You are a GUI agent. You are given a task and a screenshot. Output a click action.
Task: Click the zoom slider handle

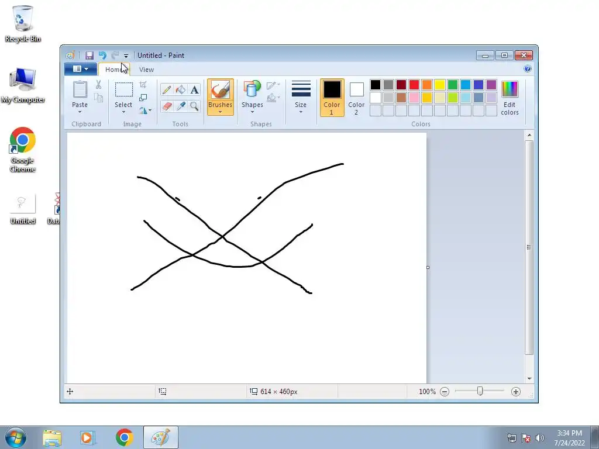pyautogui.click(x=480, y=391)
